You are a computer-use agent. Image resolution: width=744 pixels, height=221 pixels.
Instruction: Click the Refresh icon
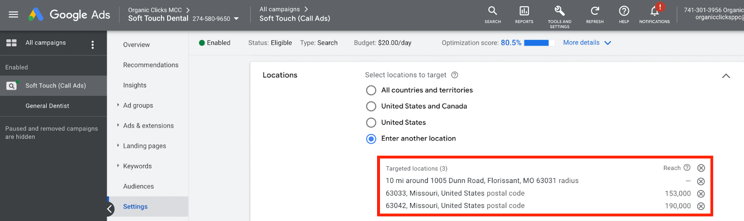tap(595, 11)
